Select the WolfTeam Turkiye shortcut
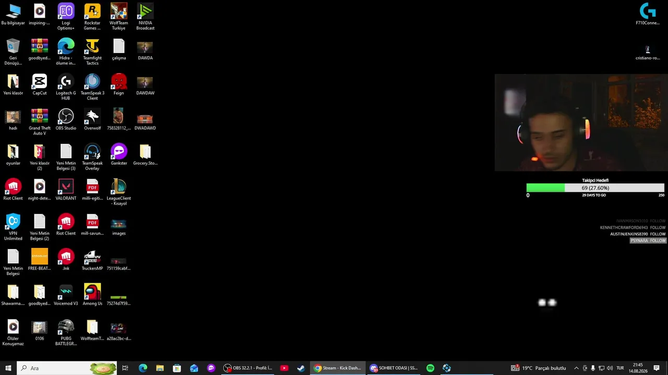Image resolution: width=668 pixels, height=375 pixels. (118, 17)
